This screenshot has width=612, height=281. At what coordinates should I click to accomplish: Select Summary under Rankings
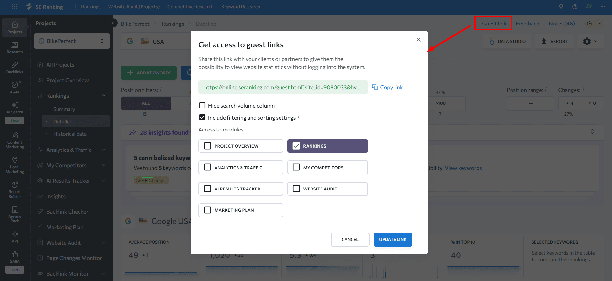pyautogui.click(x=64, y=109)
